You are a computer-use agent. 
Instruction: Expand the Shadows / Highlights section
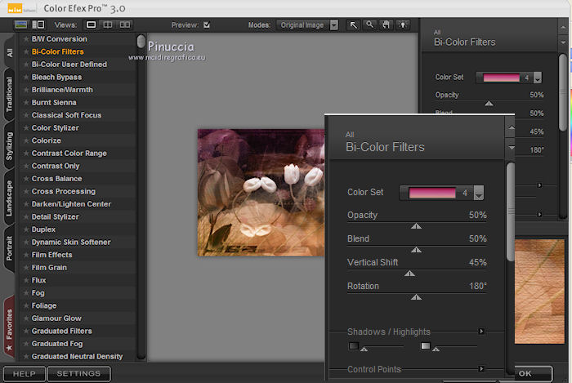482,332
